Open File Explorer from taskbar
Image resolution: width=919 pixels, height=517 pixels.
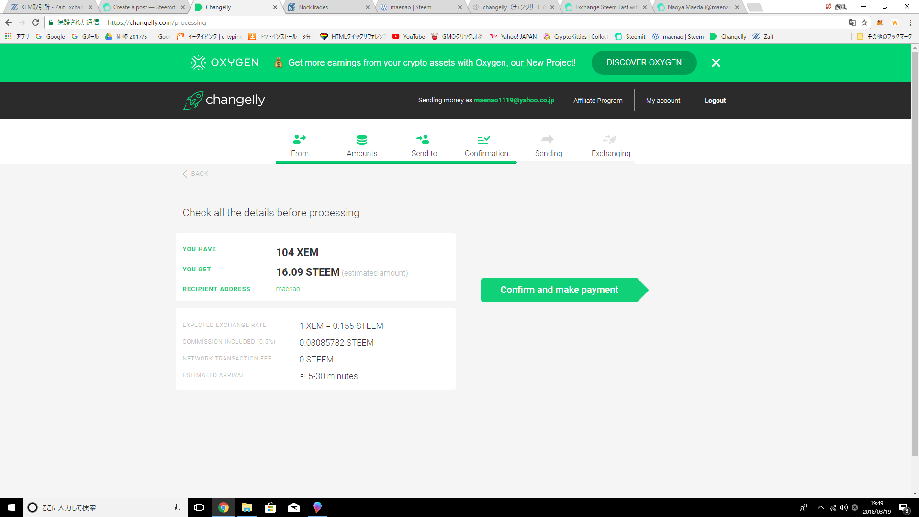[x=247, y=507]
